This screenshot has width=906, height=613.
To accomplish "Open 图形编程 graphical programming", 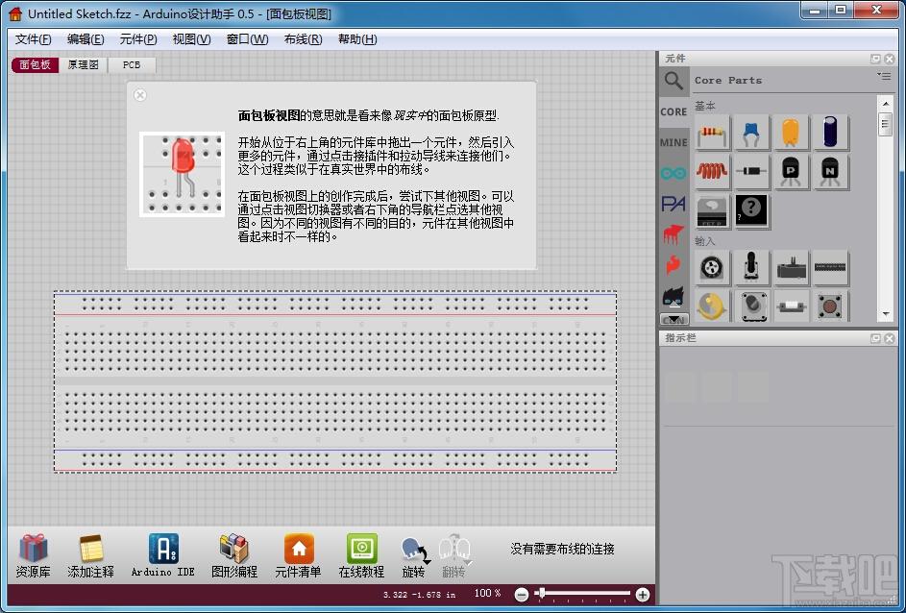I will pos(234,555).
